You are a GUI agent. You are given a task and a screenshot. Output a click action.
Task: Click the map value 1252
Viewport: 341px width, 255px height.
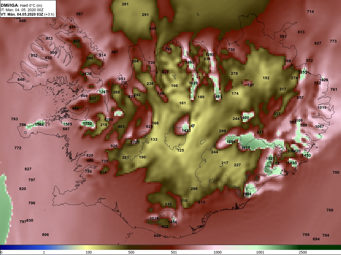click(210, 55)
